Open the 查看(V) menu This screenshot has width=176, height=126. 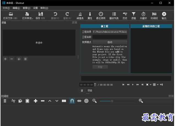26,8
